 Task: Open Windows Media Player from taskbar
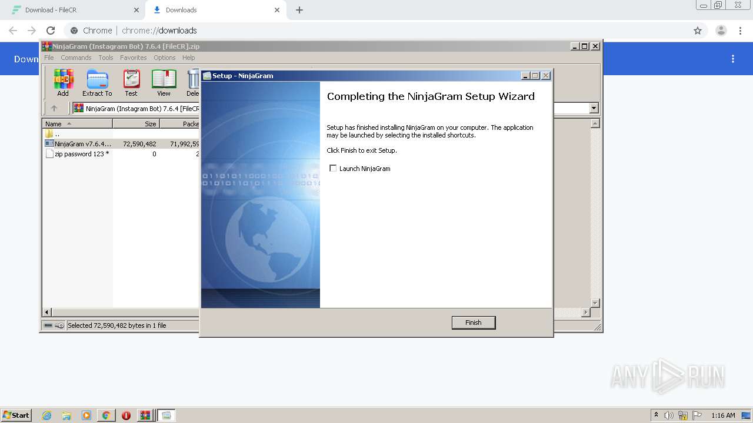pos(86,415)
